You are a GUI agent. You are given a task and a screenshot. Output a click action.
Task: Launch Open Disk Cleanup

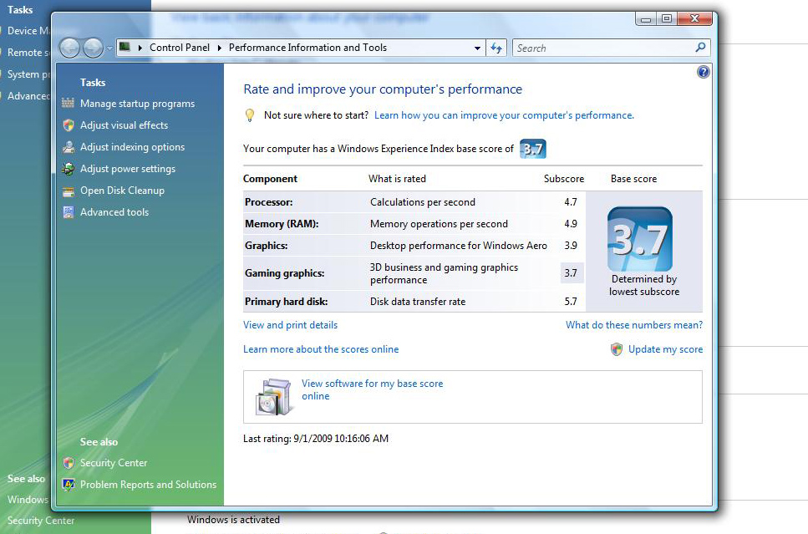122,191
